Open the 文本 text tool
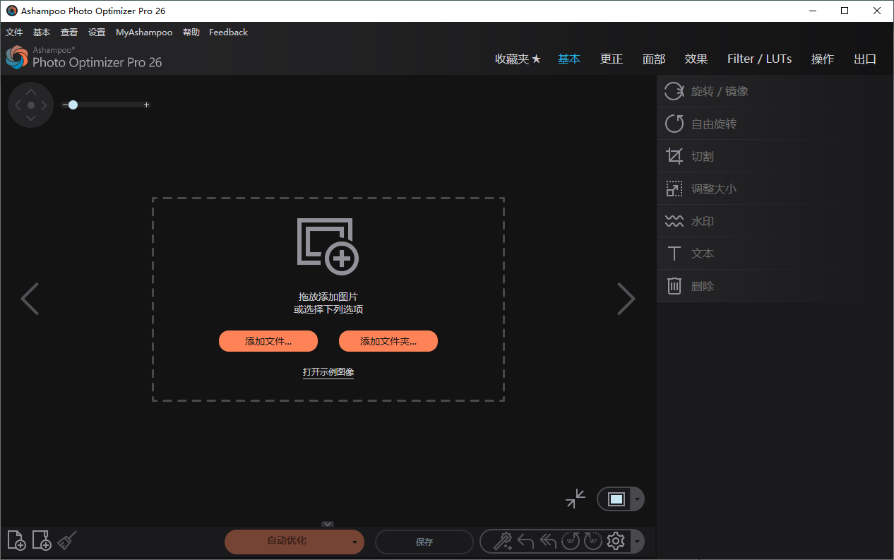 click(x=702, y=253)
